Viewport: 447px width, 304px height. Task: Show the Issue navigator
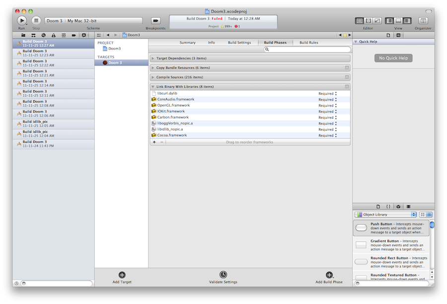click(x=54, y=35)
